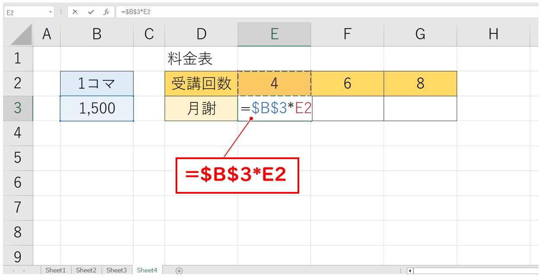
Task: Click cell labeled 受講回数
Action: click(x=201, y=83)
